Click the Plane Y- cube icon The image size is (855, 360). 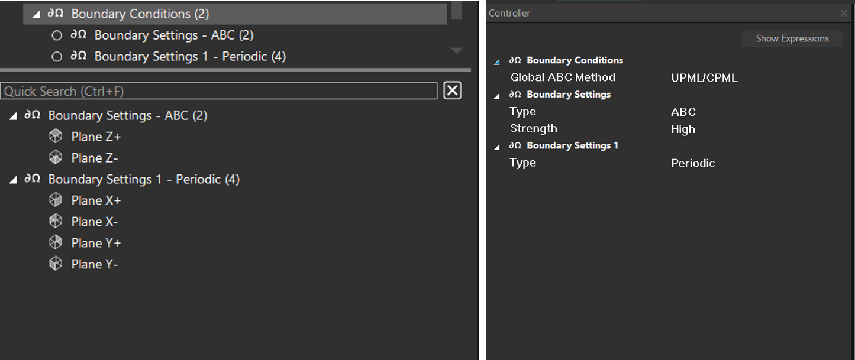56,264
